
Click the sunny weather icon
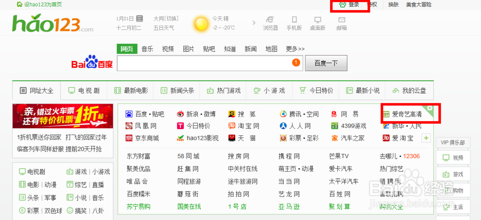coord(201,24)
